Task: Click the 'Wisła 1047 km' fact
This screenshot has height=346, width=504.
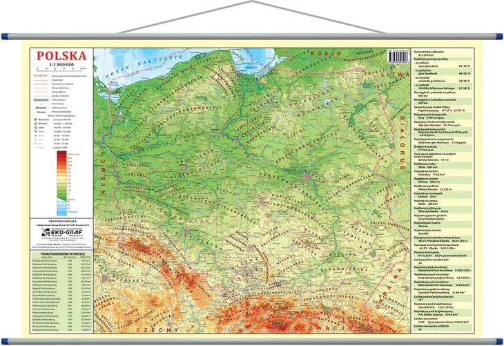Action: pos(428,167)
